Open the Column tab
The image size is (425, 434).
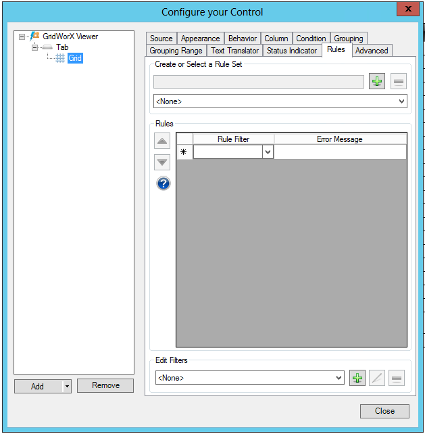[276, 39]
